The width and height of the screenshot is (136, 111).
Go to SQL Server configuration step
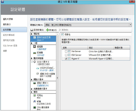click(x=10, y=46)
